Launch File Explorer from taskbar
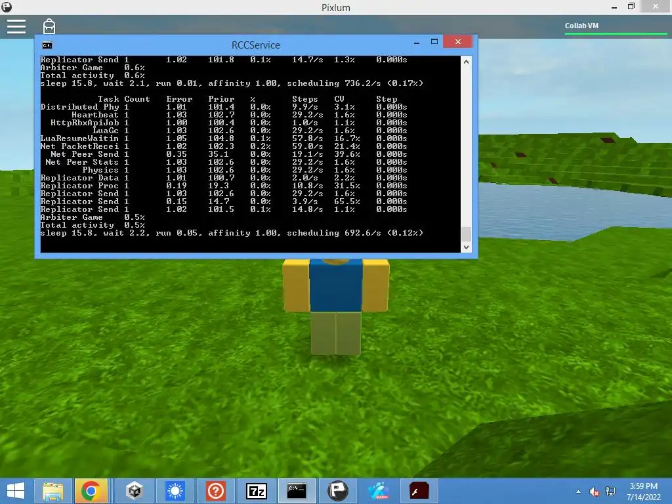The width and height of the screenshot is (672, 504). point(53,491)
